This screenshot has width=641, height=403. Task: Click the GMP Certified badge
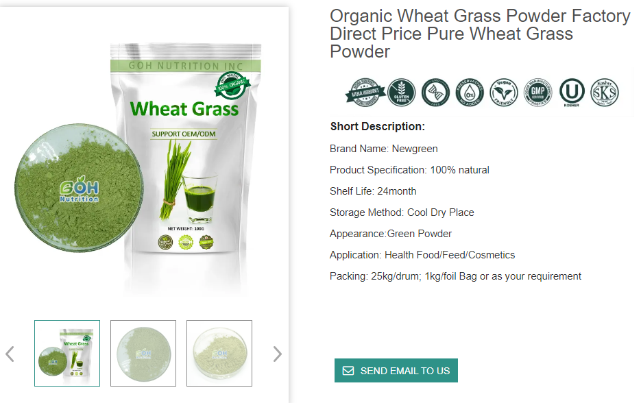pyautogui.click(x=538, y=93)
